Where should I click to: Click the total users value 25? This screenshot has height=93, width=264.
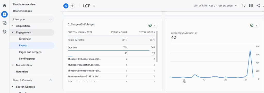154,53
